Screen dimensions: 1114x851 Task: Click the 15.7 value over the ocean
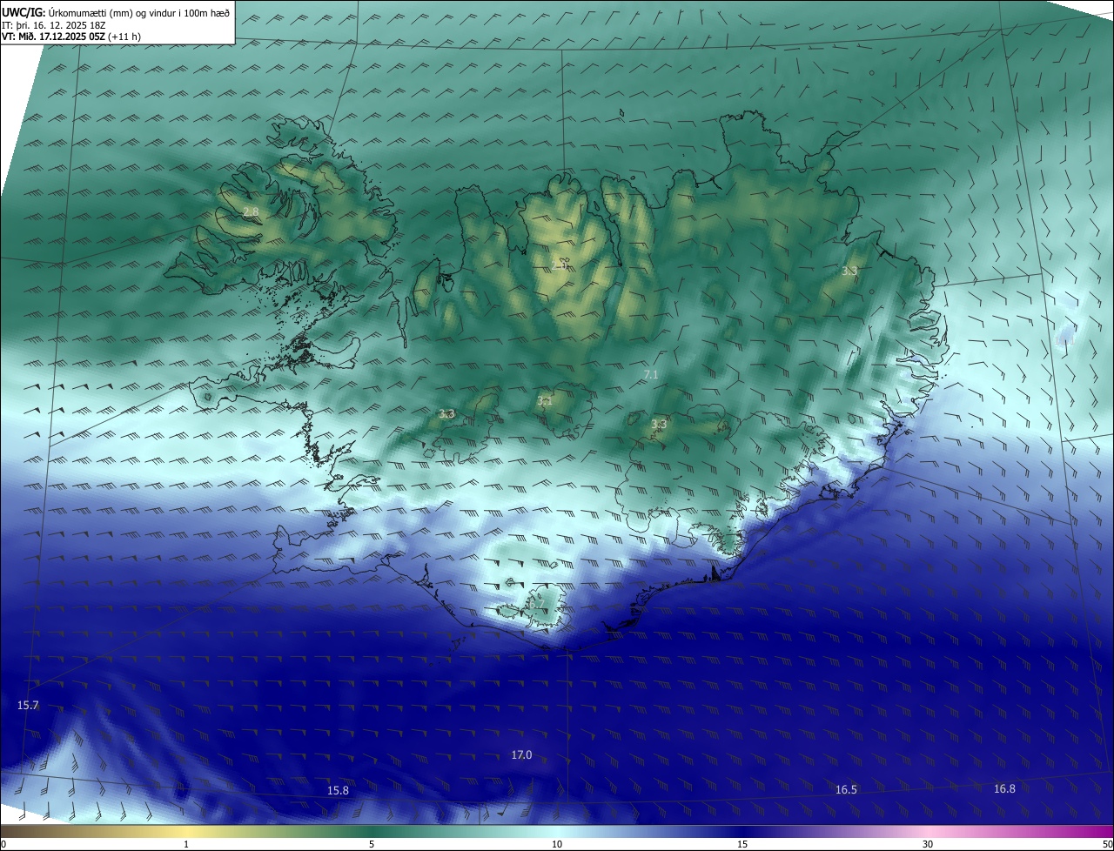tap(28, 705)
